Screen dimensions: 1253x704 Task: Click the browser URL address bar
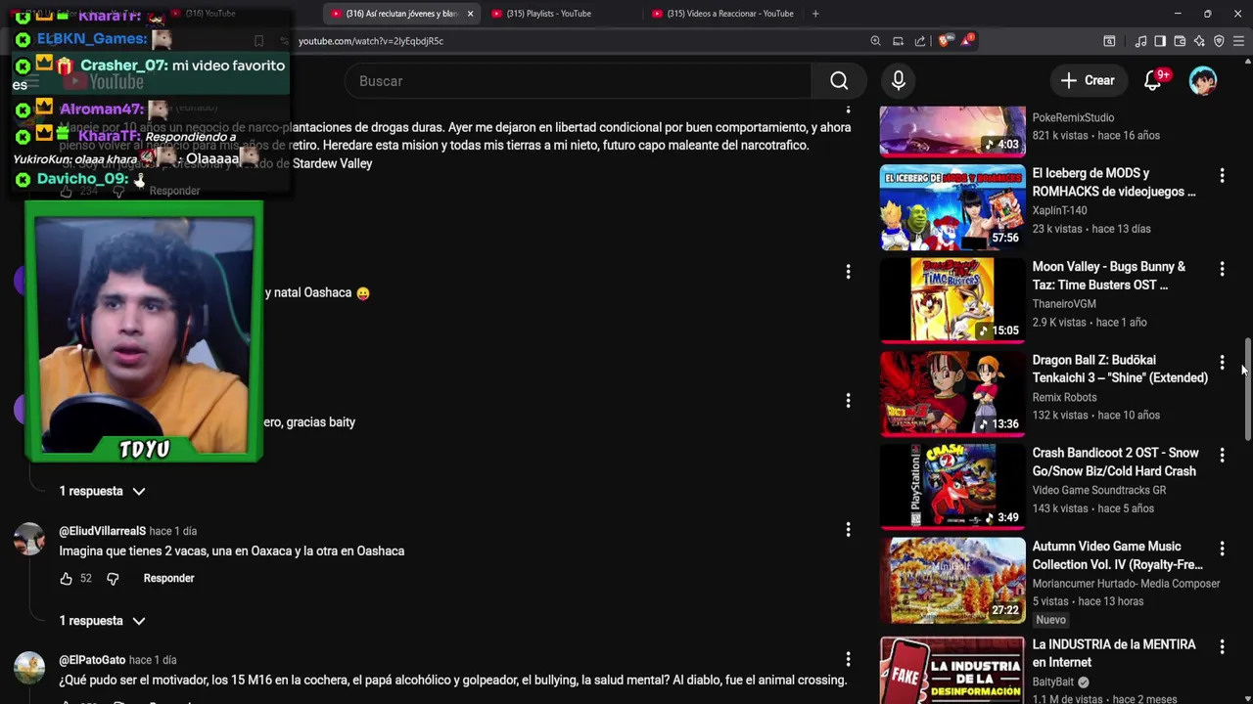[578, 41]
